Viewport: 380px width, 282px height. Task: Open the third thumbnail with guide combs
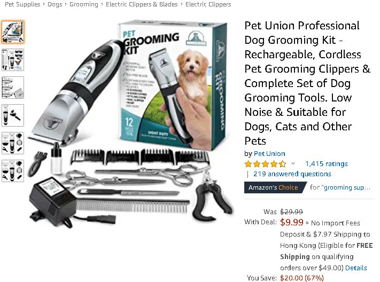[13, 88]
